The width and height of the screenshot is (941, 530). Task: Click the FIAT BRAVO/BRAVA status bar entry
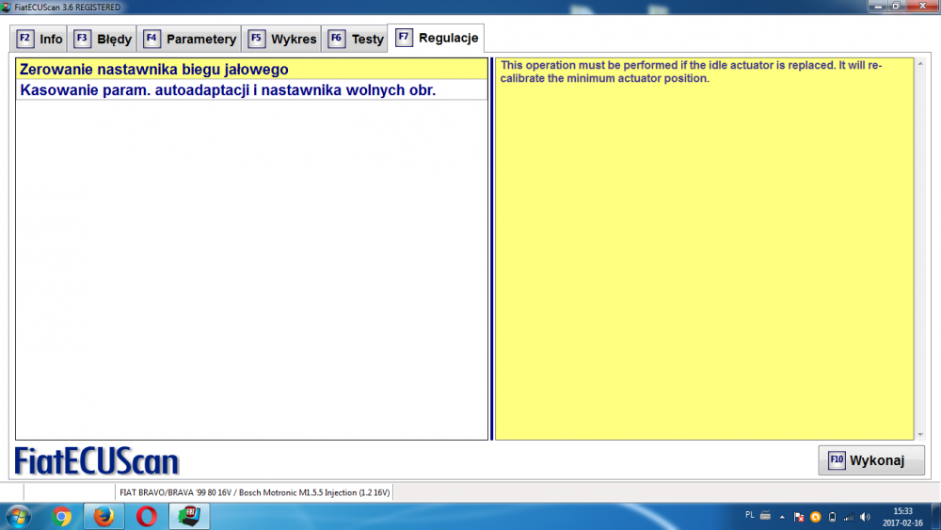254,492
